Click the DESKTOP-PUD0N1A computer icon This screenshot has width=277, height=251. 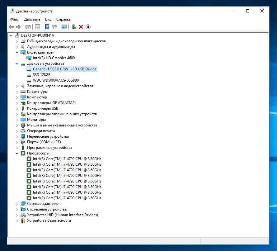point(17,36)
